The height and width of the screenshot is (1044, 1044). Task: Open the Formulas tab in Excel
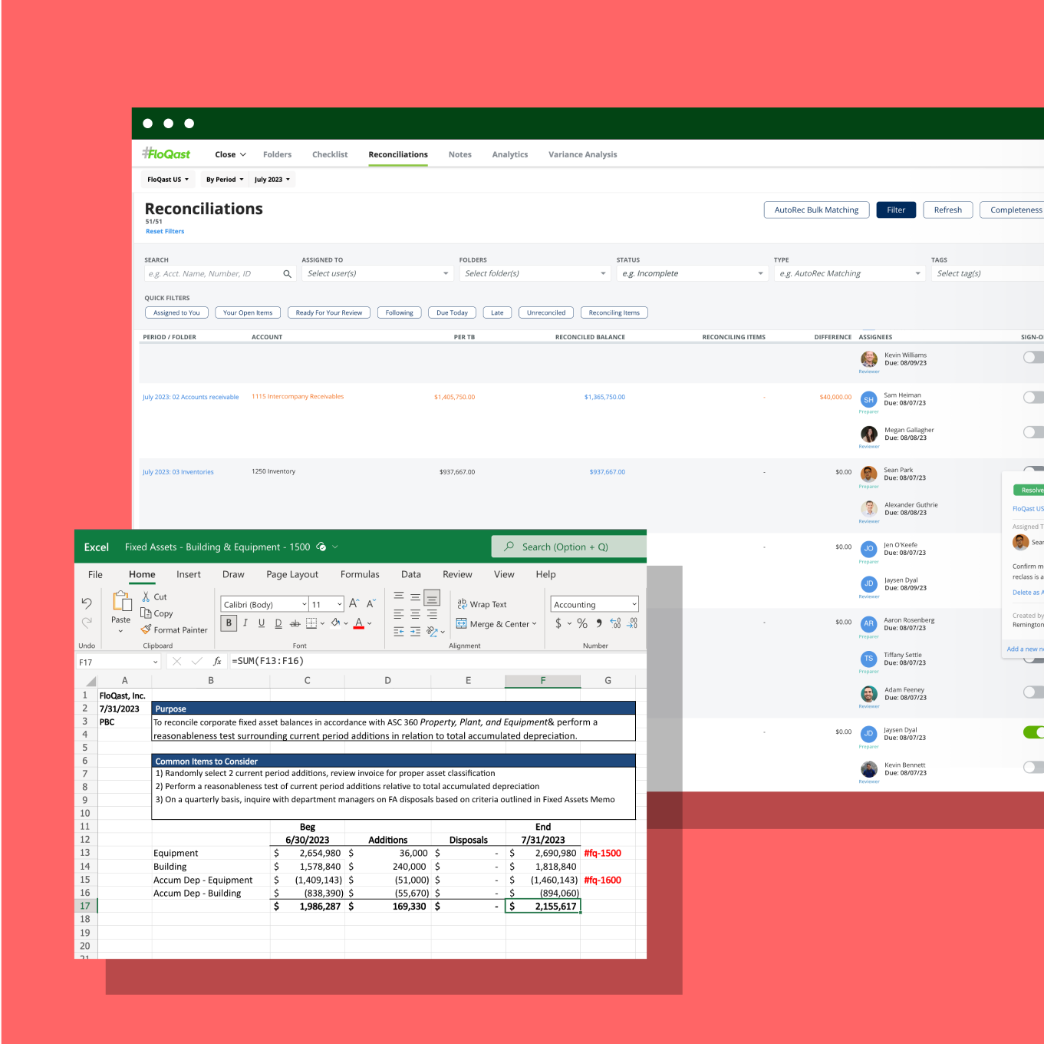tap(360, 575)
